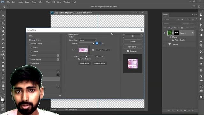Select the Rectangular Marquee tool
Image resolution: width=204 pixels, height=115 pixels.
click(3, 19)
